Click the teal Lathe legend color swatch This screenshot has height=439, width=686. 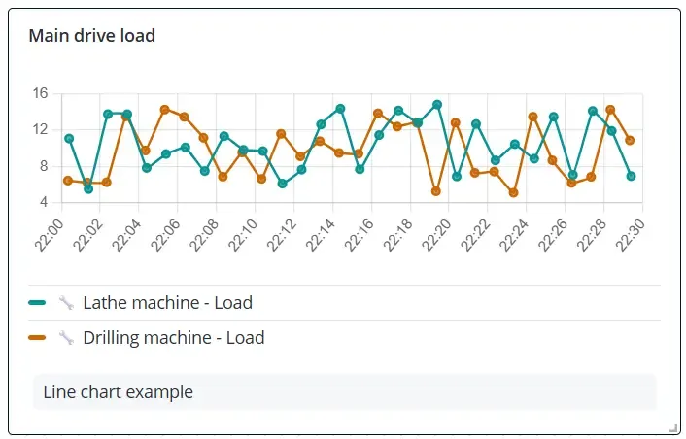tap(38, 303)
